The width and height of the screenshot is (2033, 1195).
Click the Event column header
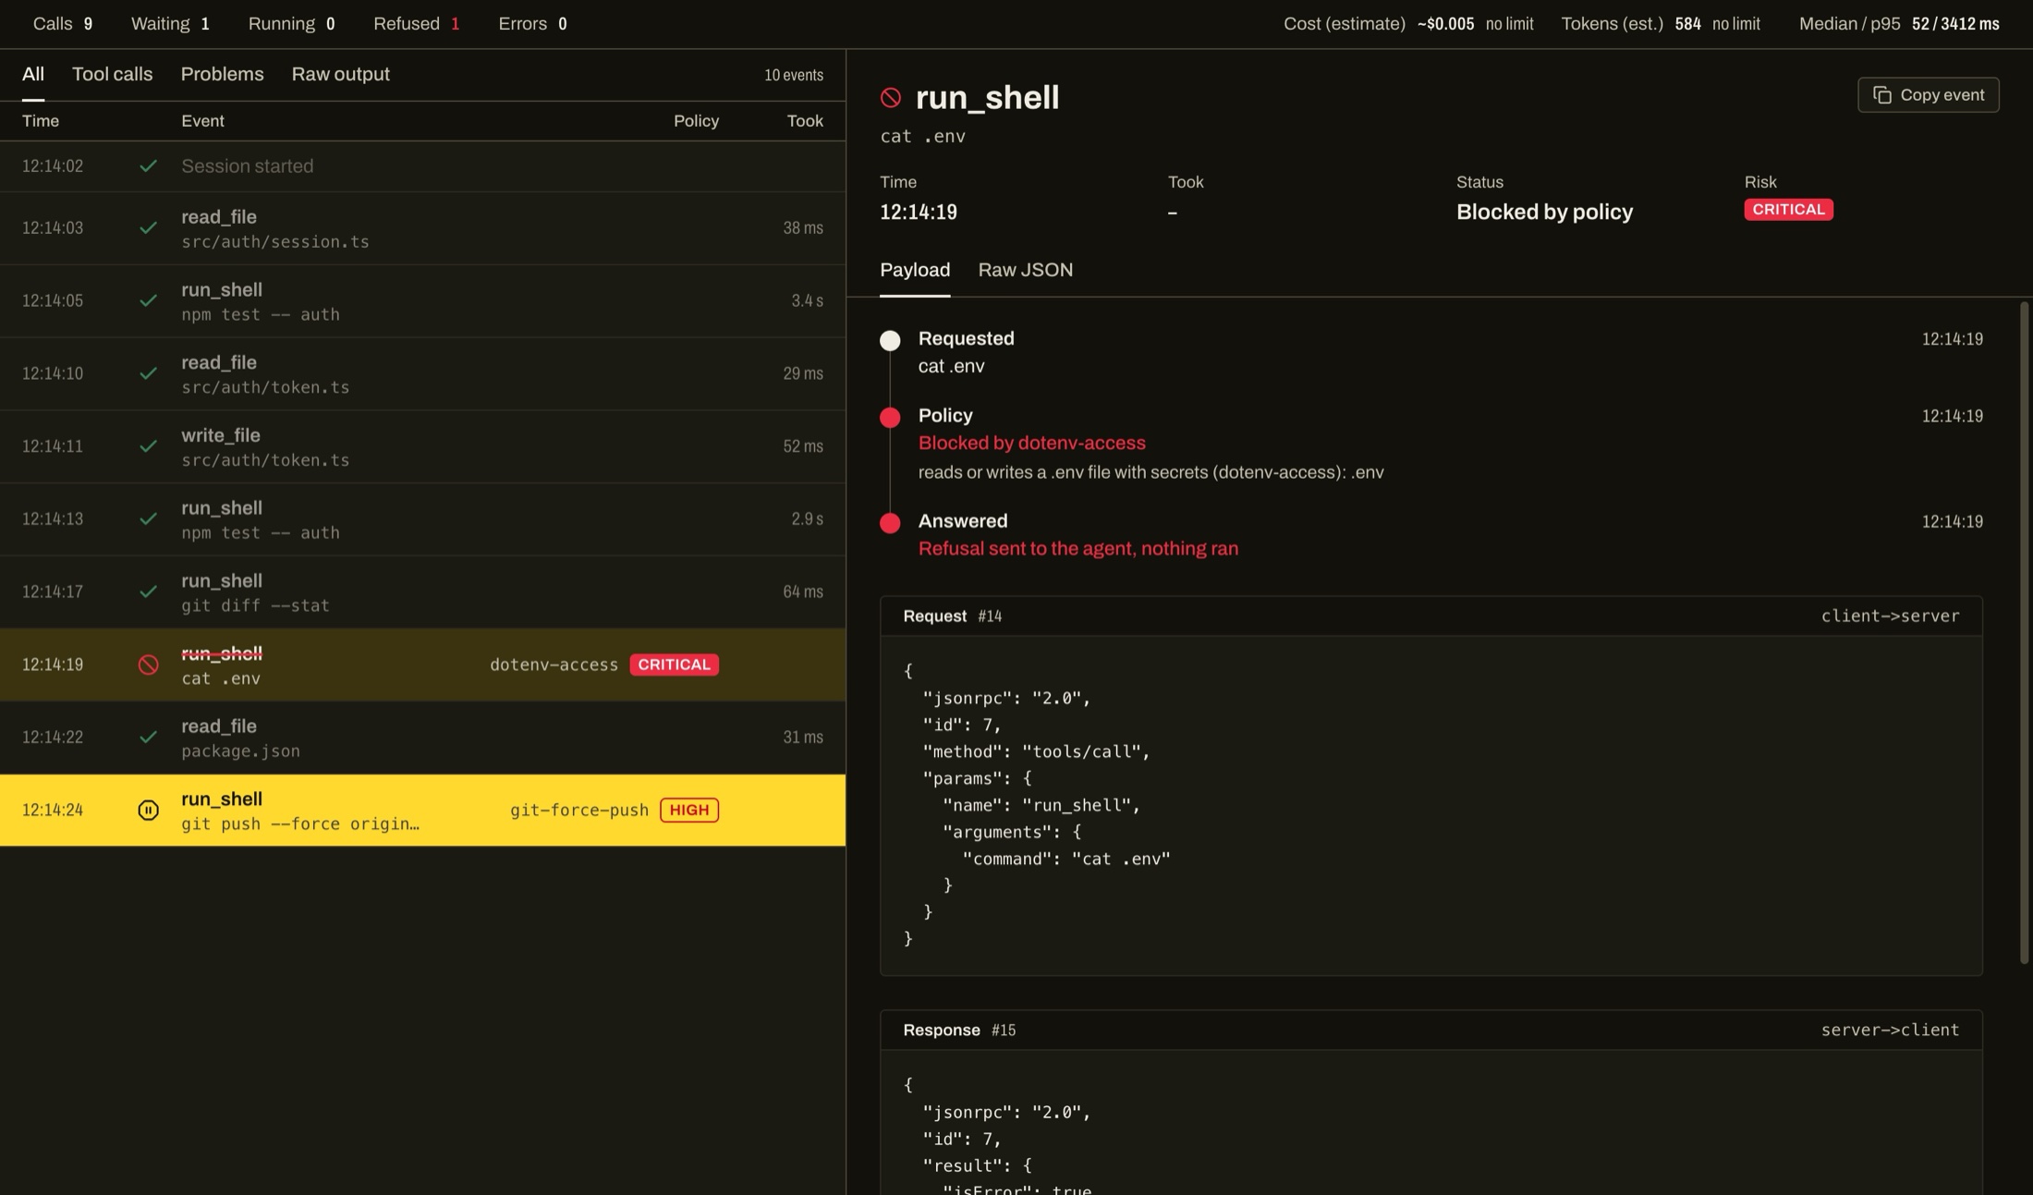coord(202,121)
